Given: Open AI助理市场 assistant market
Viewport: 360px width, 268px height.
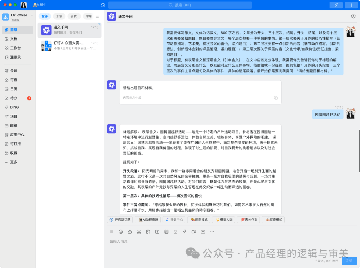Looking at the screenshot, I should coord(148,220).
